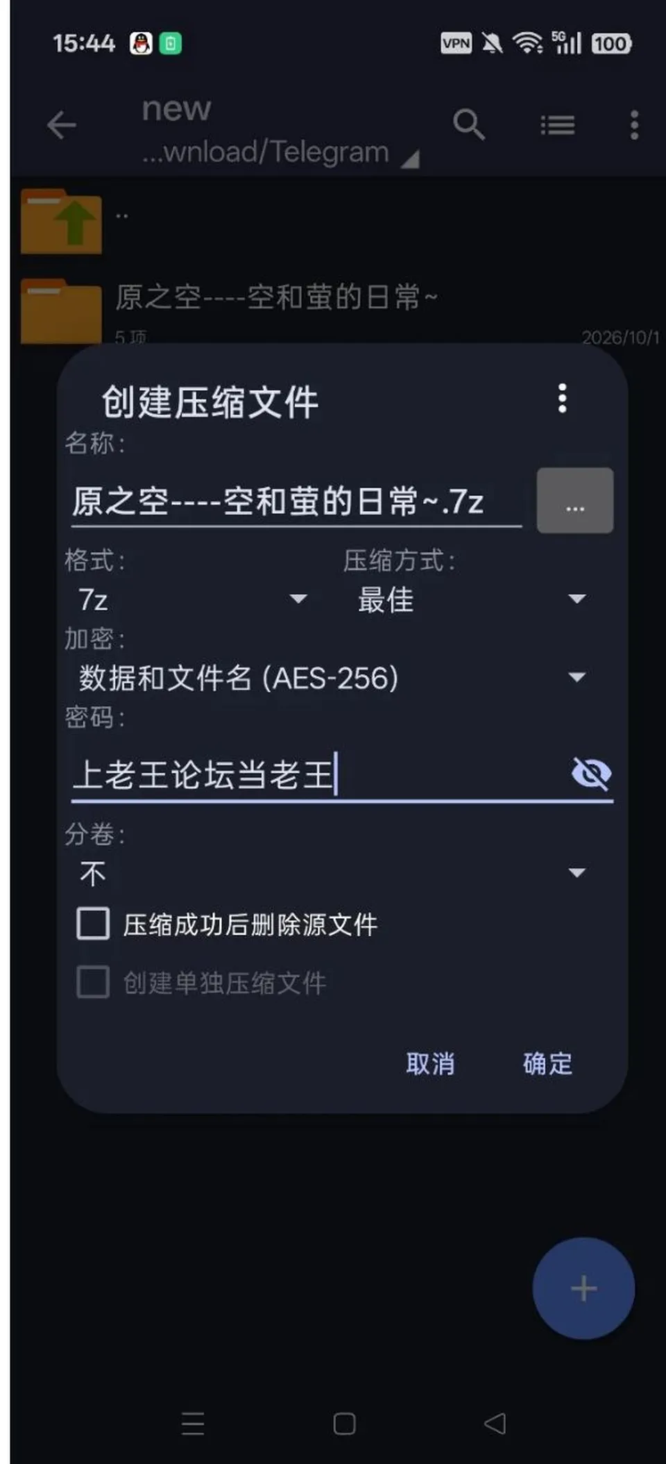Go up via the parent folder icon
666x1464 pixels.
pyautogui.click(x=62, y=222)
